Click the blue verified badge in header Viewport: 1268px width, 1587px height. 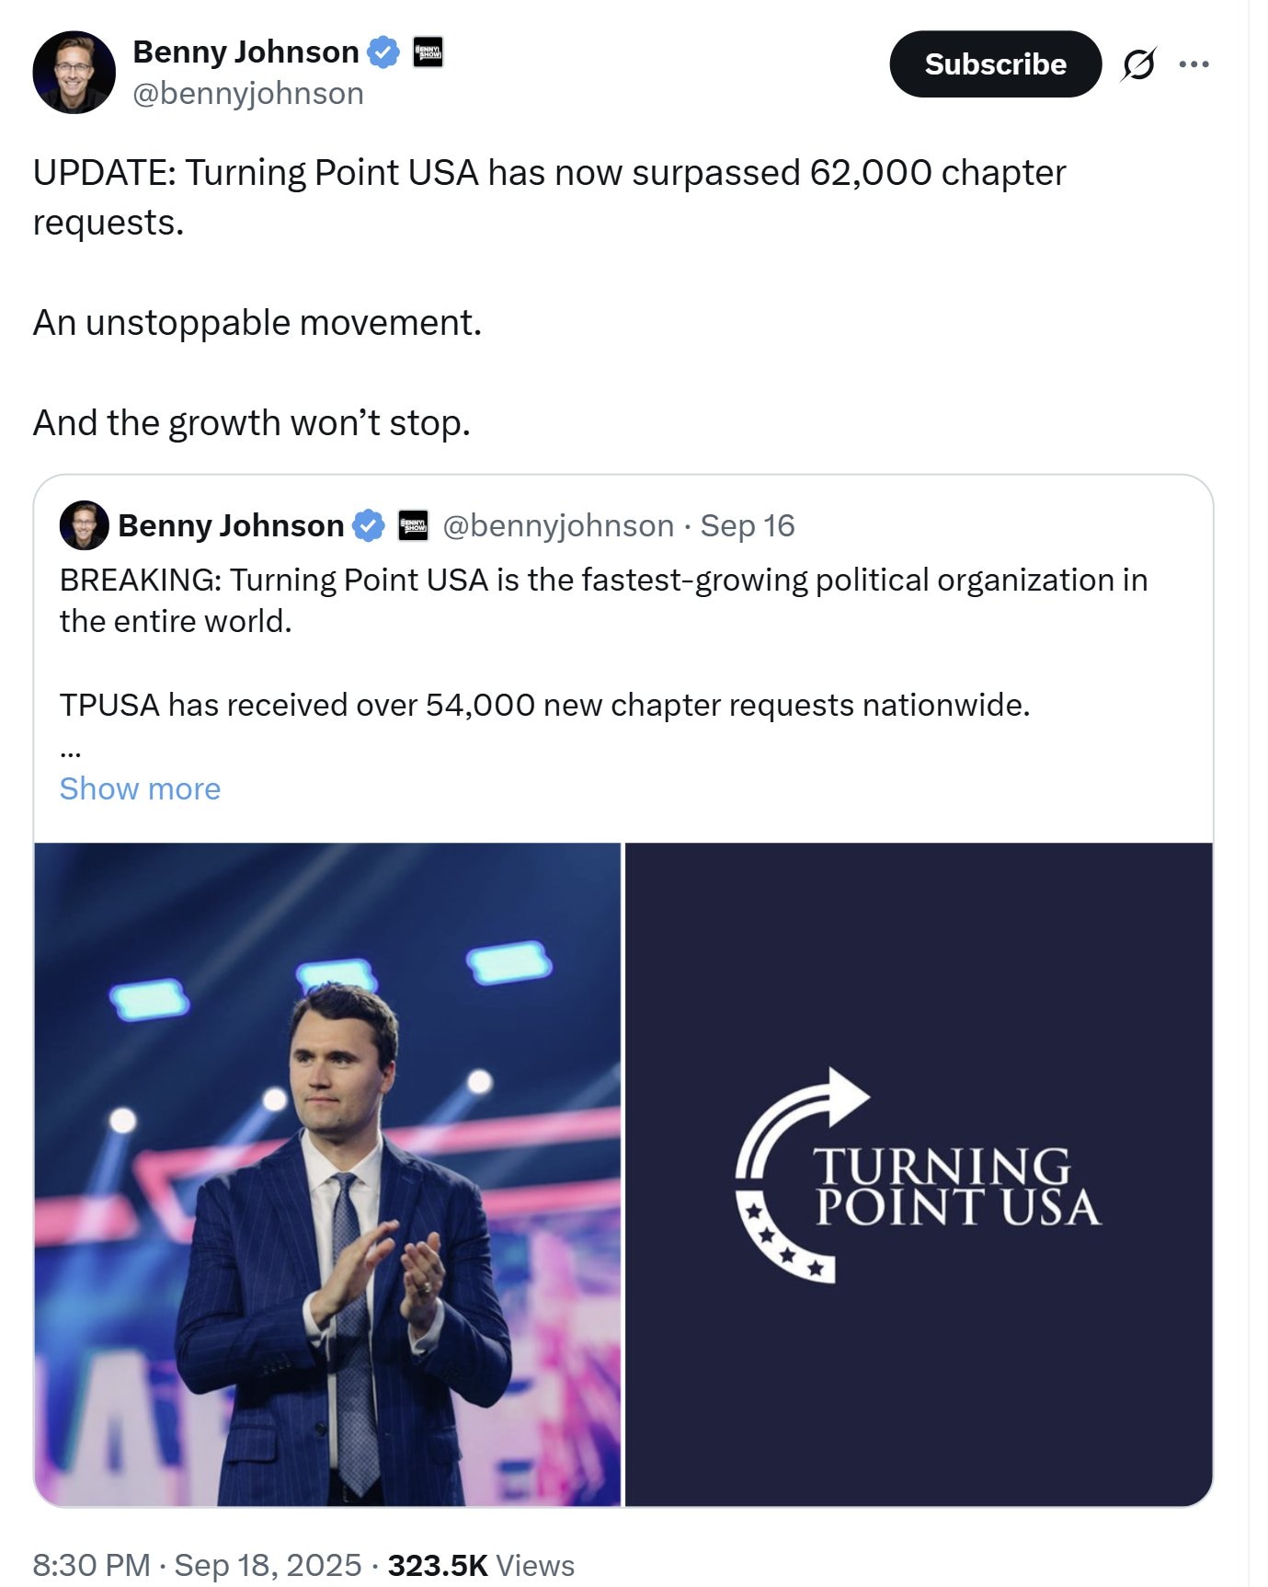(x=383, y=52)
